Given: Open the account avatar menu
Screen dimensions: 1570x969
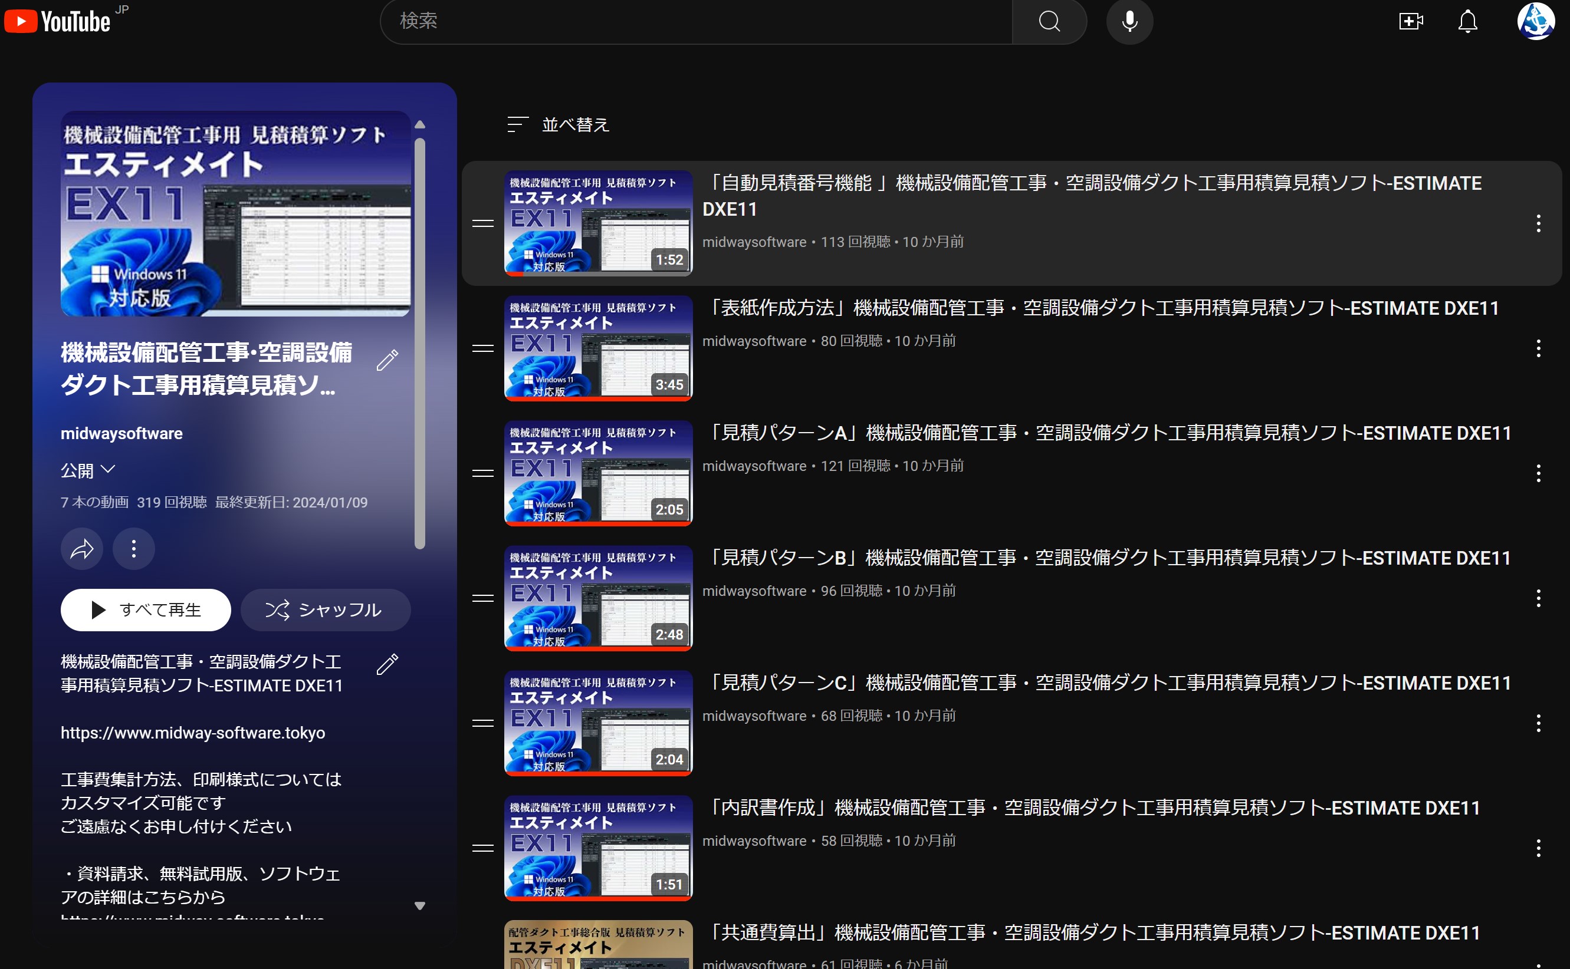Looking at the screenshot, I should 1535,21.
